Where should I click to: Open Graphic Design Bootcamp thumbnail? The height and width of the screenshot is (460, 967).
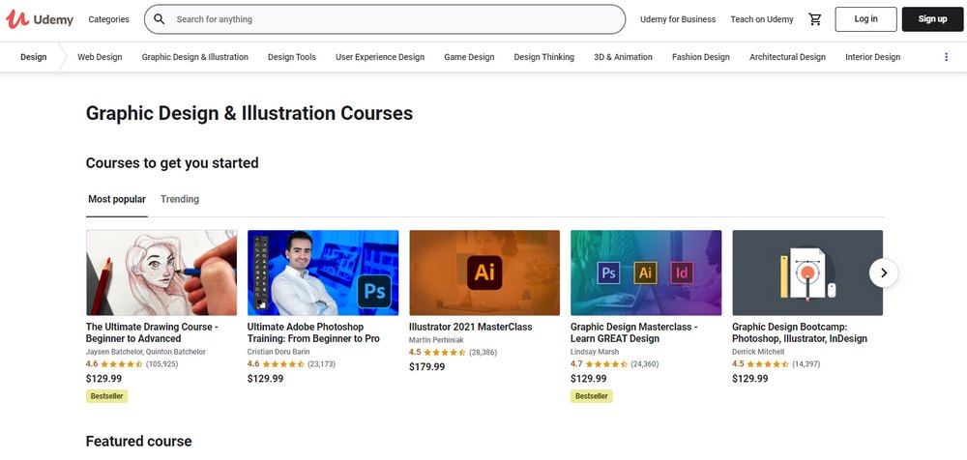click(807, 273)
